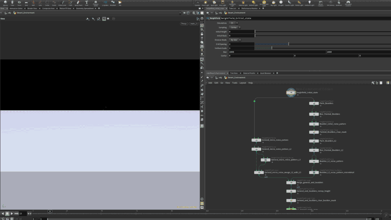The height and width of the screenshot is (220, 391).
Task: Select the Curve shelf tool
Action: click(x=54, y=3)
